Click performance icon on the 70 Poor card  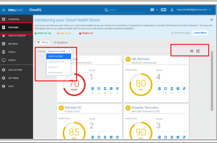coord(111,88)
